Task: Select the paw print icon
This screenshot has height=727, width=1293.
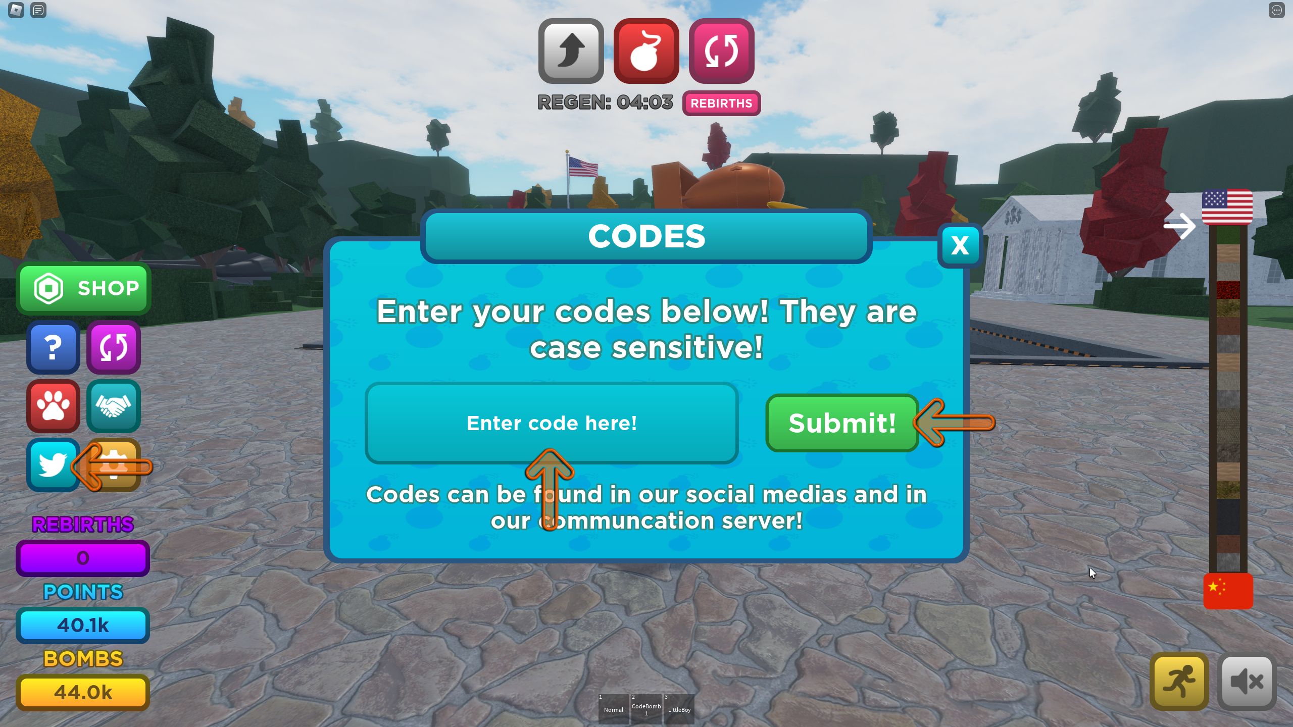Action: click(x=53, y=405)
